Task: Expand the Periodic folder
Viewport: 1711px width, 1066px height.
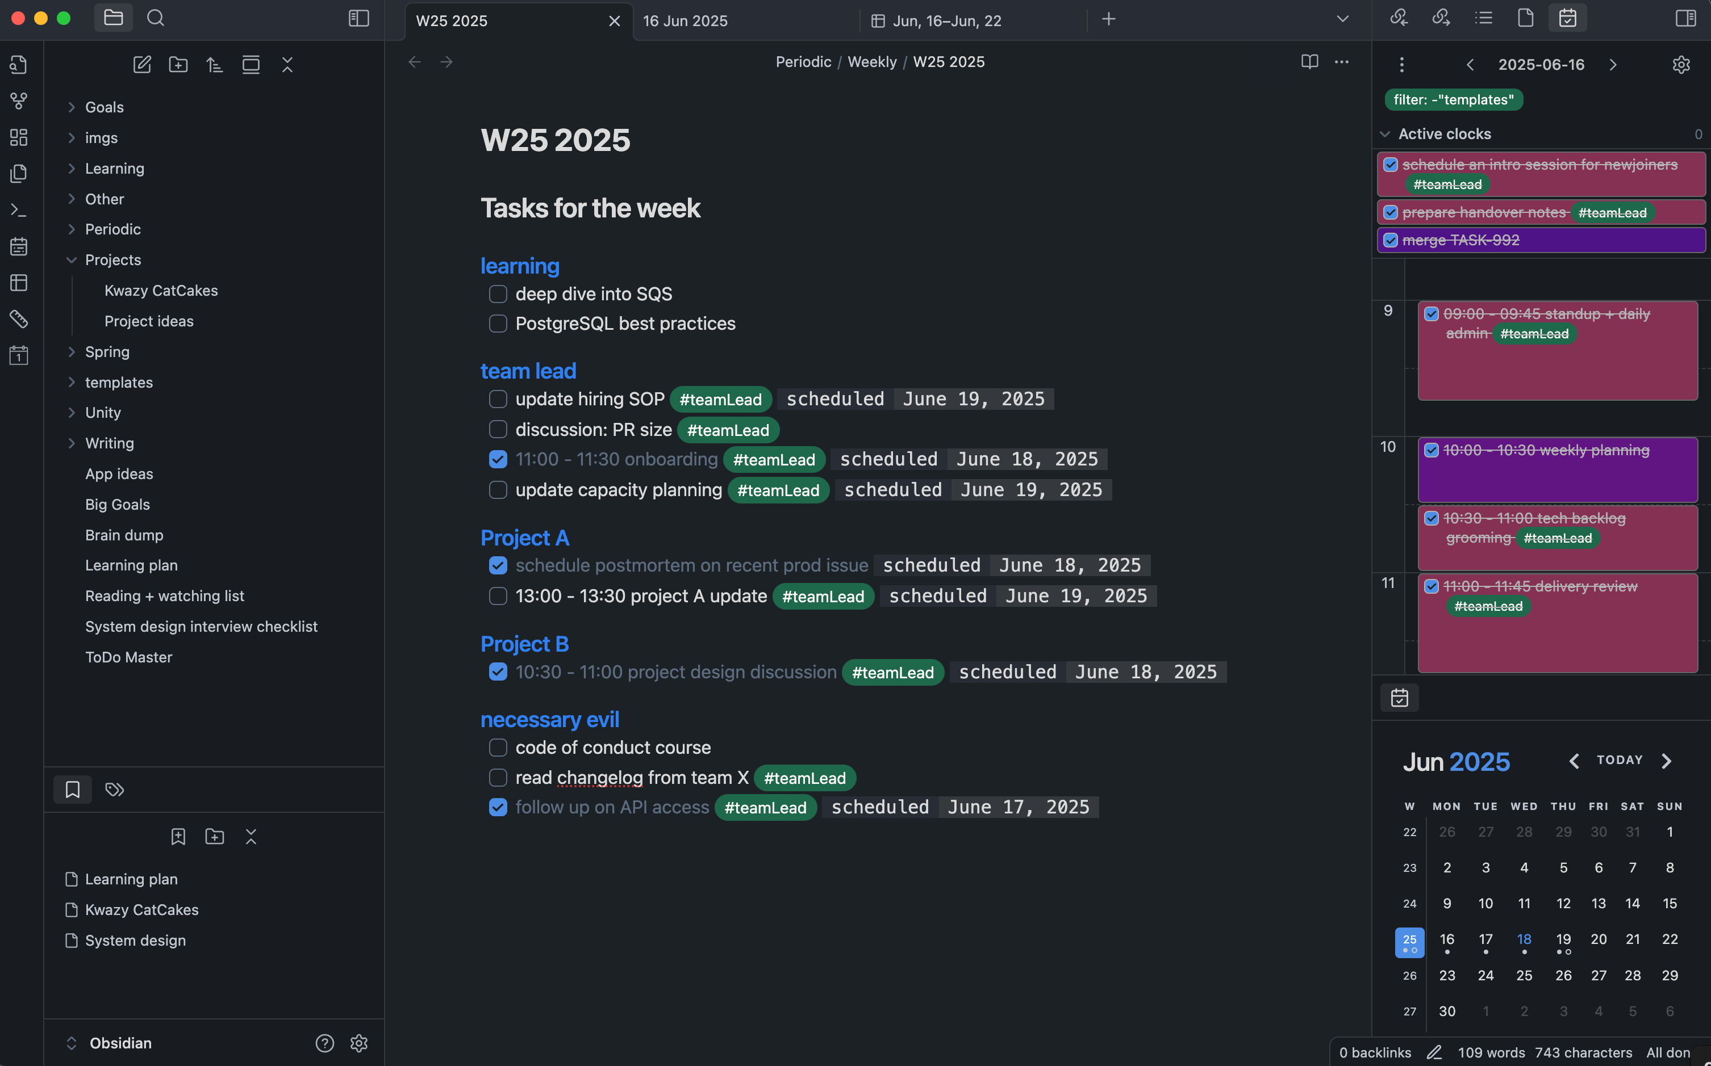Action: tap(71, 229)
